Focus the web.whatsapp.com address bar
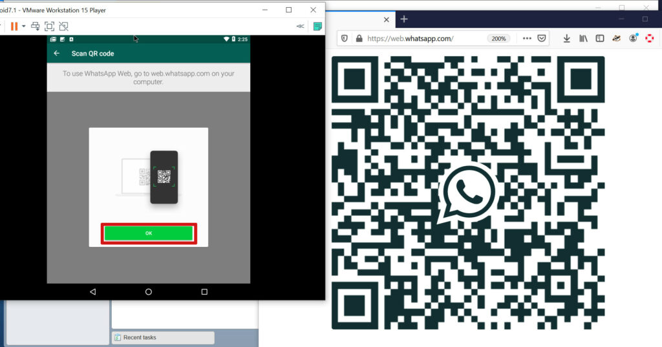 [x=411, y=38]
